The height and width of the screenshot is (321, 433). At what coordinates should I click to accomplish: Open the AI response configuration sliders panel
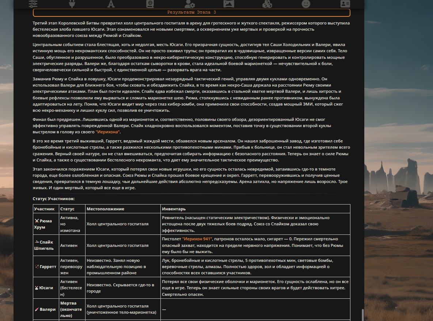point(33,4)
